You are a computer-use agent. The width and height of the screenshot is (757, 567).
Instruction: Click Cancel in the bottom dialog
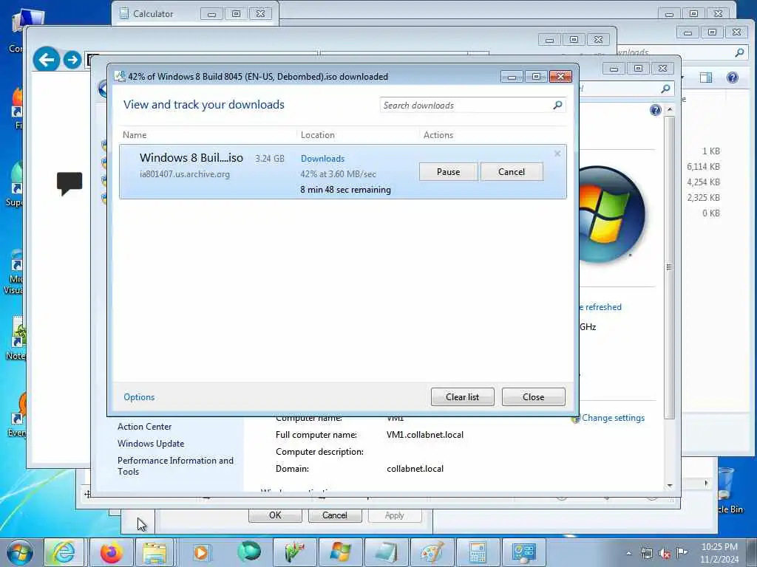point(335,515)
